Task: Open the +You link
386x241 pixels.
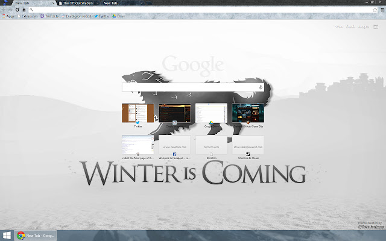Action: 339,27
